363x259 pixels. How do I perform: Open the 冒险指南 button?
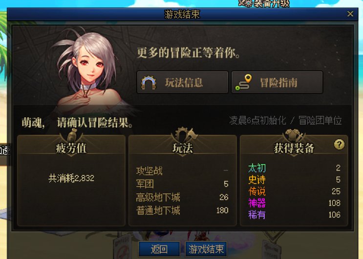(x=277, y=82)
